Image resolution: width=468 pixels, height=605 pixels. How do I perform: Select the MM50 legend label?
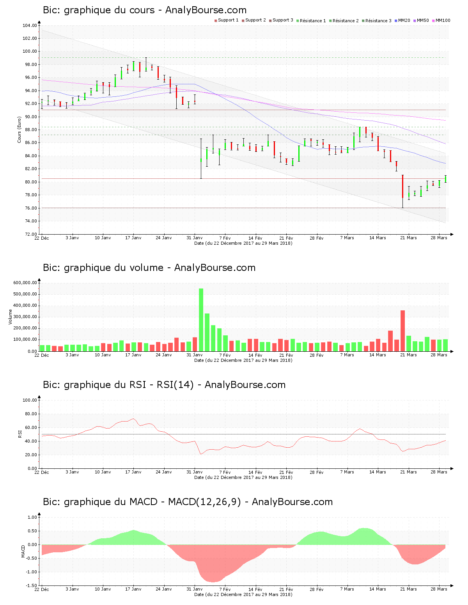[423, 20]
